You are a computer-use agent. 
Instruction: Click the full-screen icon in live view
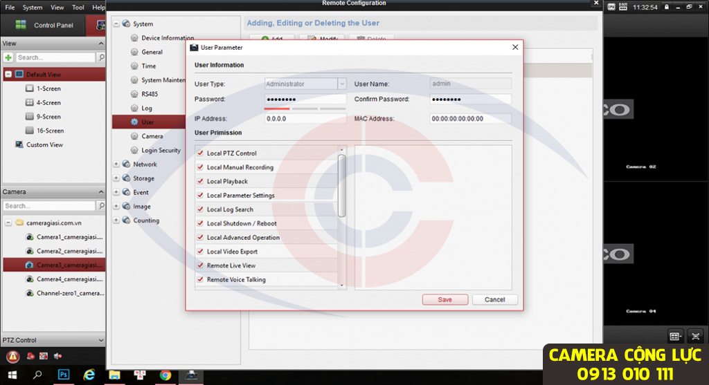[x=695, y=336]
